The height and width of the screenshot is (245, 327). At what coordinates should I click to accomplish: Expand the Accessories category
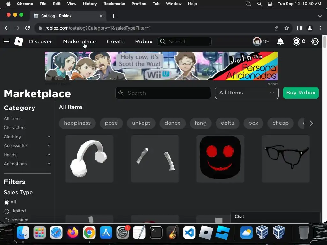[x=49, y=145]
